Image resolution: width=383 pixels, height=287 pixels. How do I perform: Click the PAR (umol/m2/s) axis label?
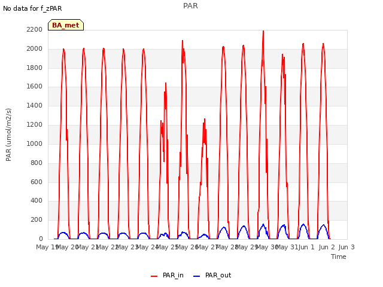tap(8, 135)
